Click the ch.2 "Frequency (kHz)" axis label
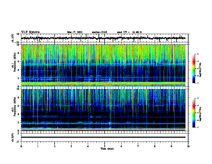212x164 pixels. (15, 107)
